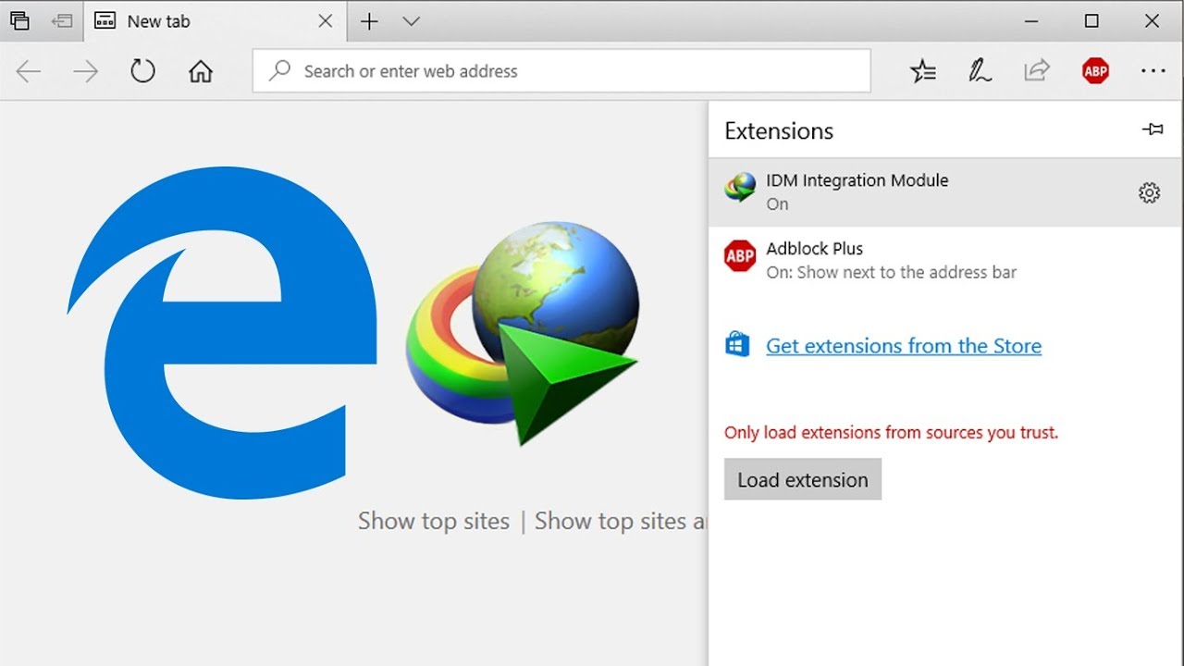Go to the Home page
The width and height of the screenshot is (1184, 666).
click(200, 71)
